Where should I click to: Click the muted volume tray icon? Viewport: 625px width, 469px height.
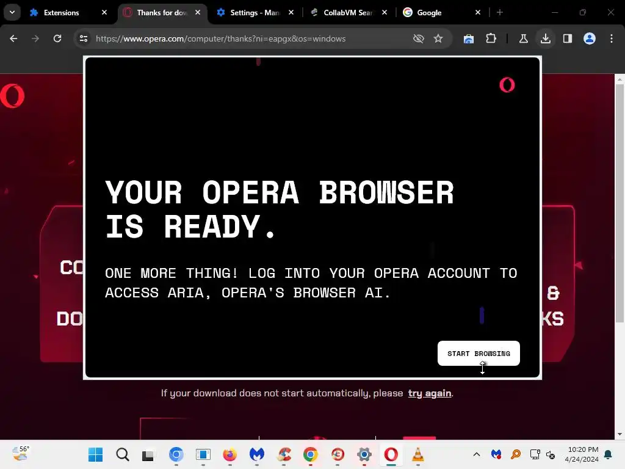551,454
